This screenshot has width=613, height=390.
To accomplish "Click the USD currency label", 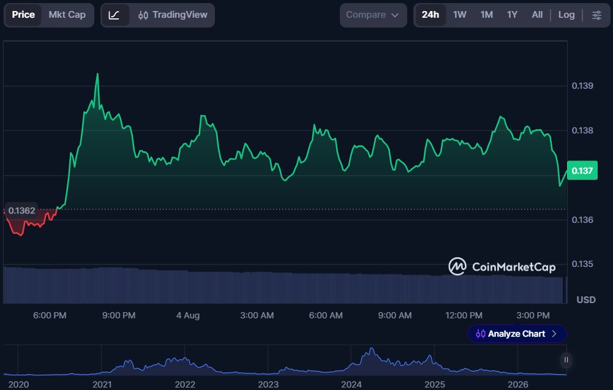I will coord(585,300).
